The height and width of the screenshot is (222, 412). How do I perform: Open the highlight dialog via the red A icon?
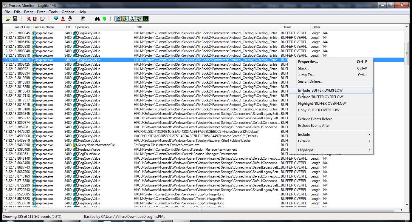pos(63,19)
